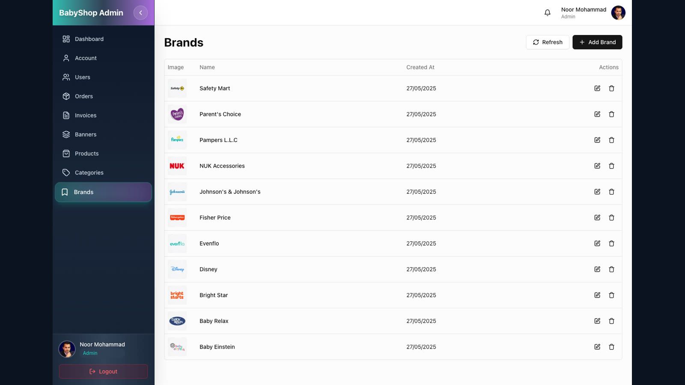Viewport: 685px width, 385px height.
Task: Delete the Pampers L.L.C brand
Action: coord(611,140)
